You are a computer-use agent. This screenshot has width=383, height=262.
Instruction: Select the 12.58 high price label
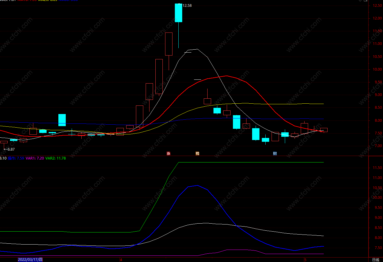coord(187,5)
